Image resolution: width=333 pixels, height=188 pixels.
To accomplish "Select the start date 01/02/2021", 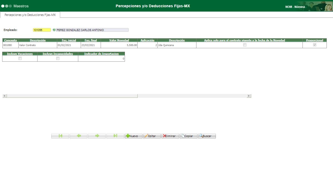I will 69,45.
